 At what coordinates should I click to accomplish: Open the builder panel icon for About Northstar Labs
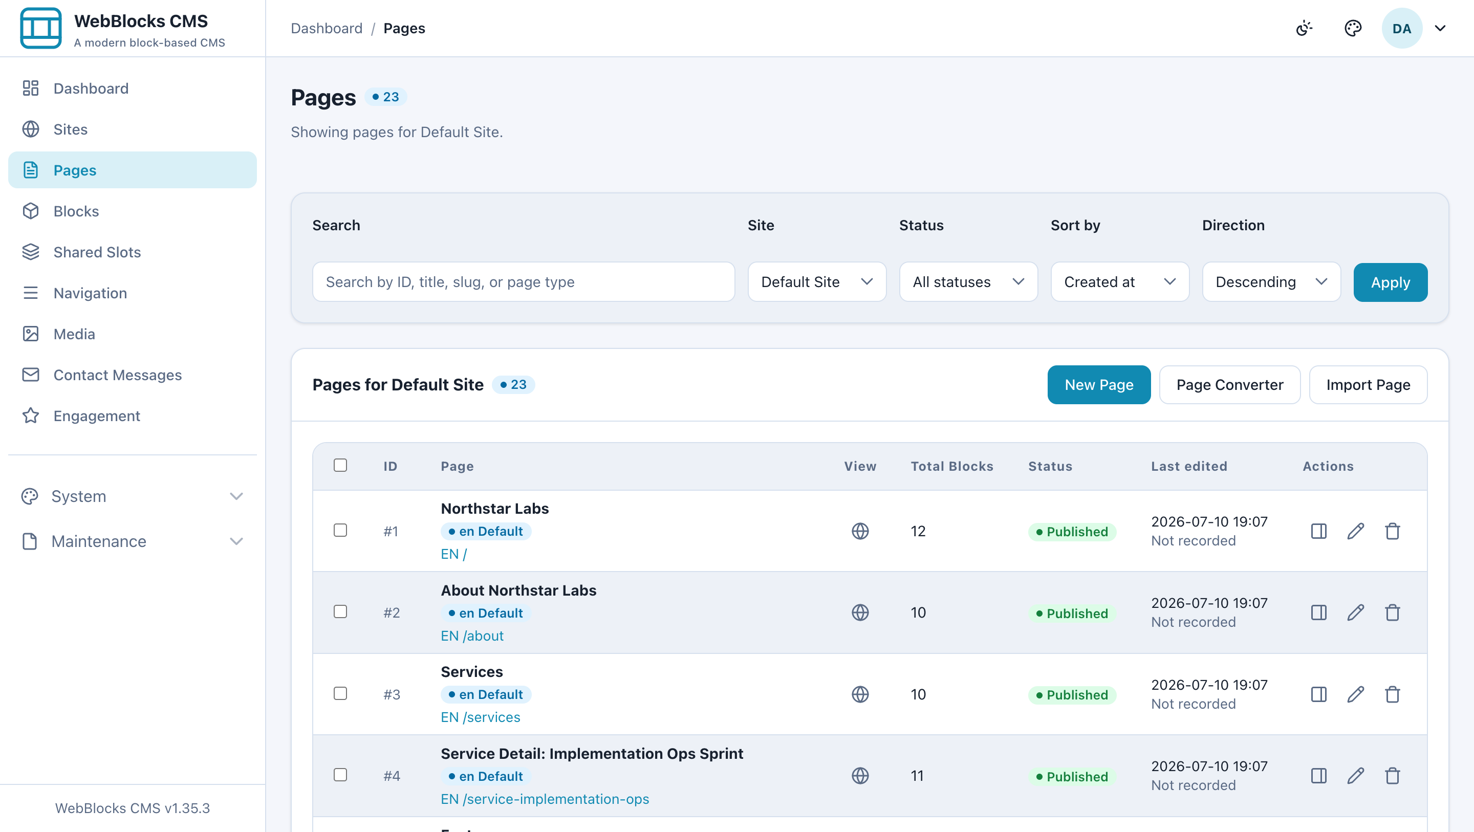pyautogui.click(x=1318, y=612)
